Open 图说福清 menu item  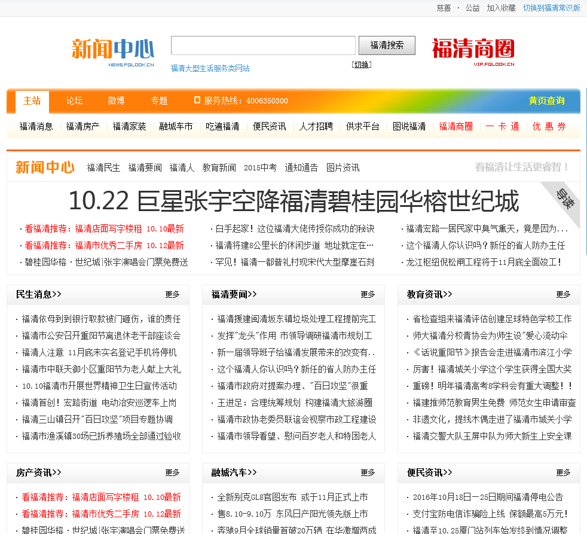[409, 127]
